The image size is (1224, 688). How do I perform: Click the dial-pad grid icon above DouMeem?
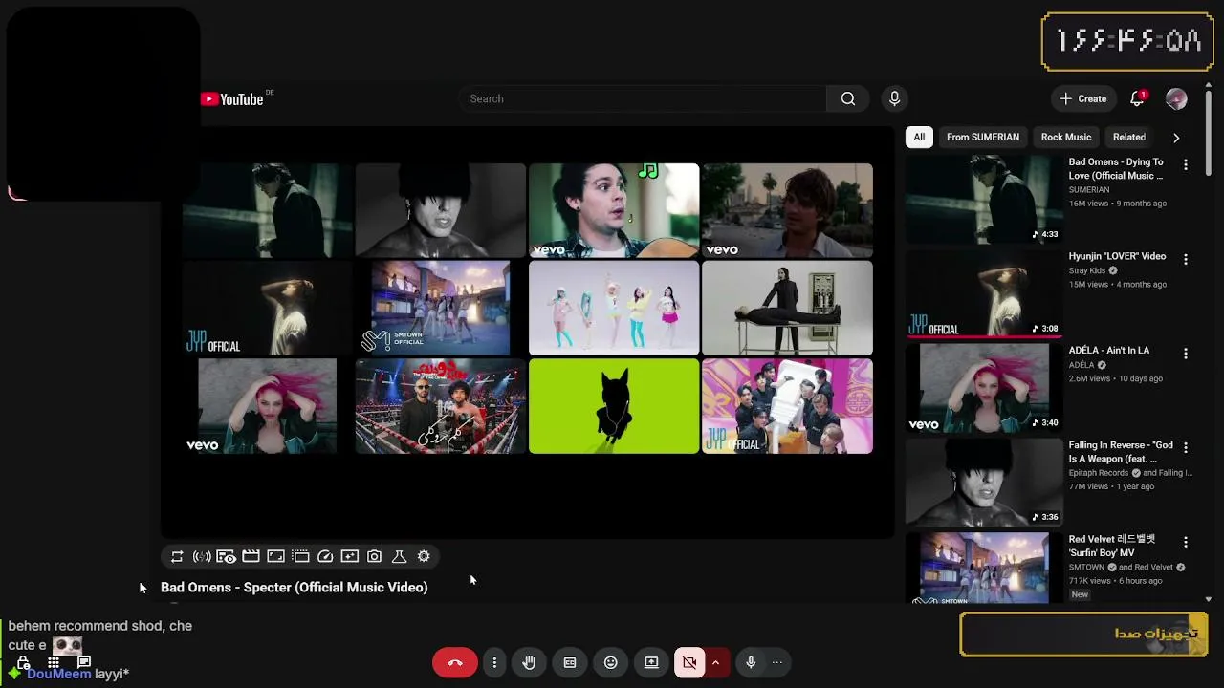[54, 661]
